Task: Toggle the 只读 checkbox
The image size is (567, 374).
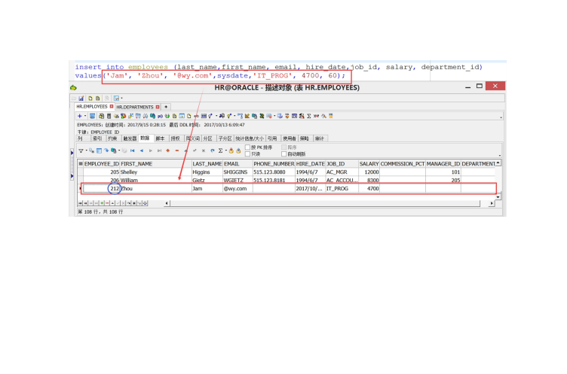Action: pos(248,154)
